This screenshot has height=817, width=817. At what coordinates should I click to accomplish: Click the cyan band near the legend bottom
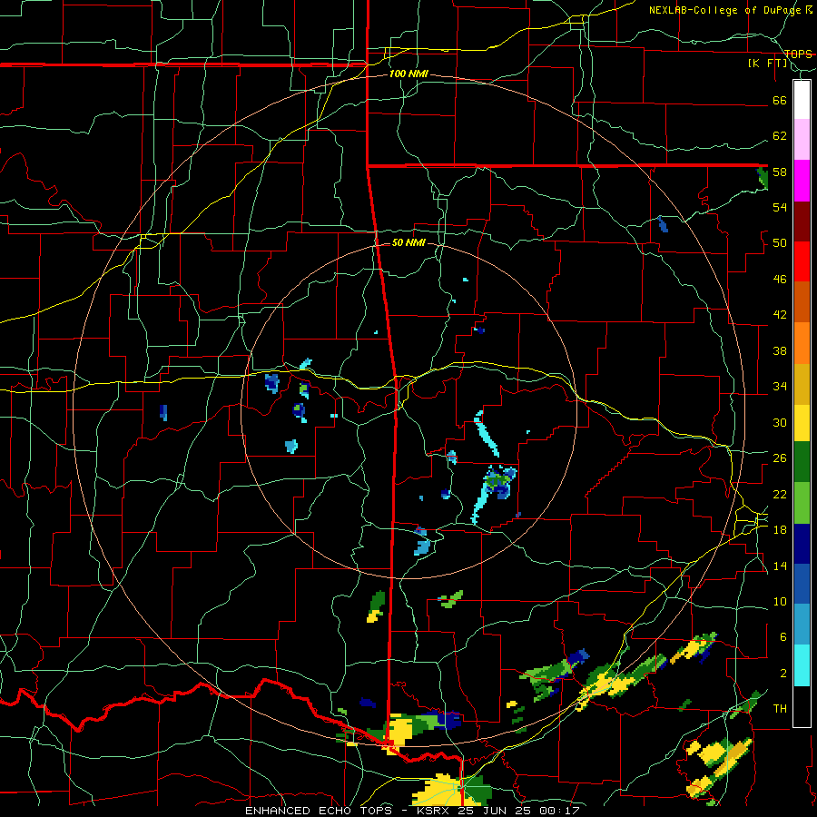[x=802, y=665]
